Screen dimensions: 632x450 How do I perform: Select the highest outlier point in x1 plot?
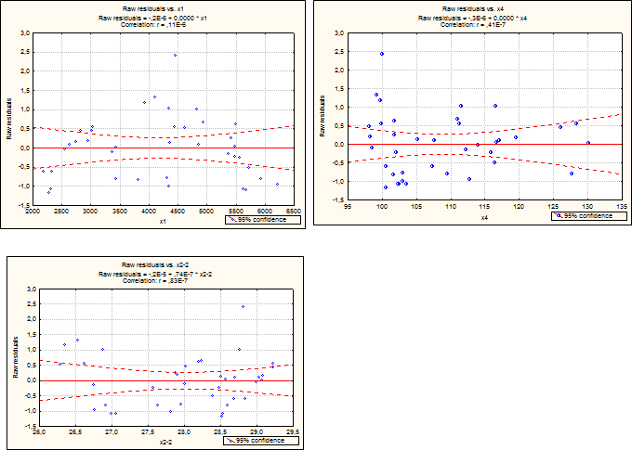175,56
